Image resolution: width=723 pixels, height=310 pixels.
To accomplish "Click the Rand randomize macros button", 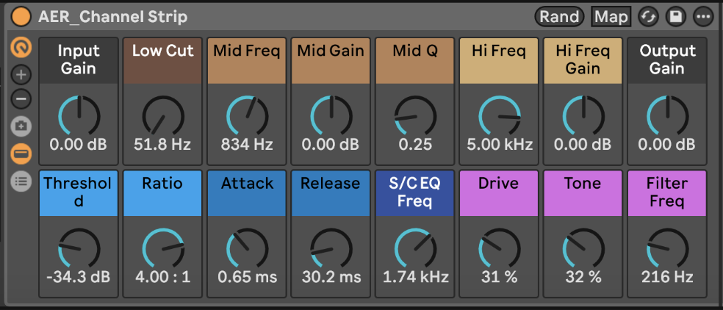I will [559, 17].
